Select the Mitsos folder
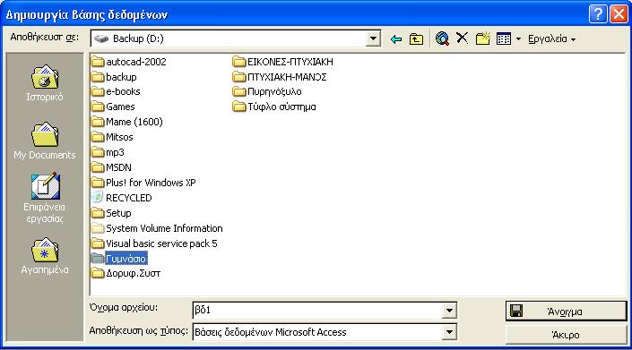 pyautogui.click(x=112, y=137)
